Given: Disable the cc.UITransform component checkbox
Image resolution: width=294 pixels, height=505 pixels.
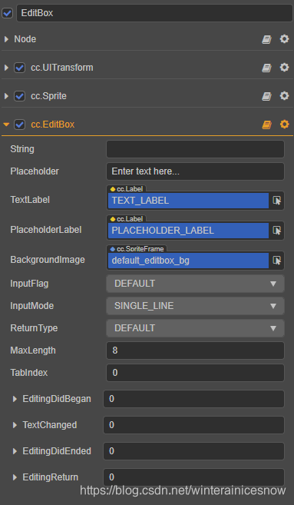Looking at the screenshot, I should point(20,68).
